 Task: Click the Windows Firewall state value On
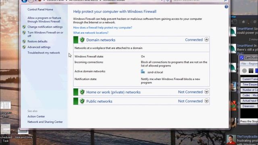tap(143, 56)
